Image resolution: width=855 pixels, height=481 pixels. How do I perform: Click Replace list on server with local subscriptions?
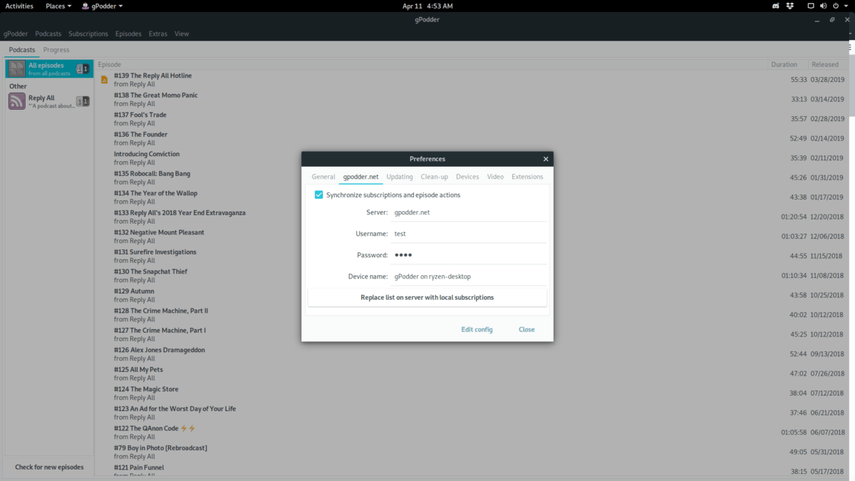click(x=427, y=297)
